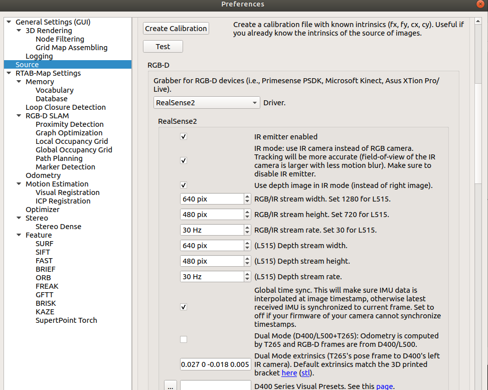
Task: Open the Odometry settings page
Action: tap(43, 175)
